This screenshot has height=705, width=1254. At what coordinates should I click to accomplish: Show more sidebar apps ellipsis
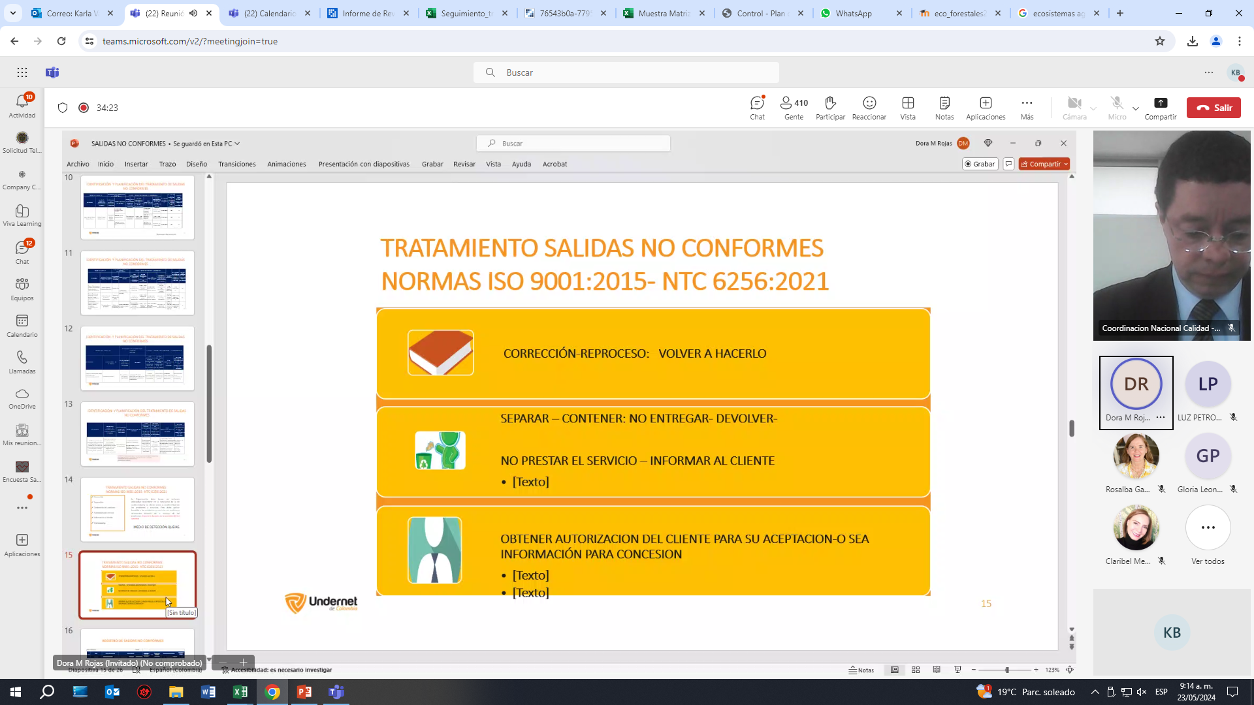point(22,508)
